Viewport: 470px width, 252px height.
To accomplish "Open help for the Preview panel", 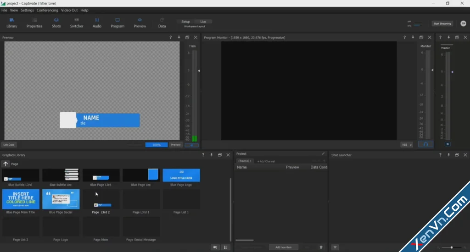I will pos(171,38).
